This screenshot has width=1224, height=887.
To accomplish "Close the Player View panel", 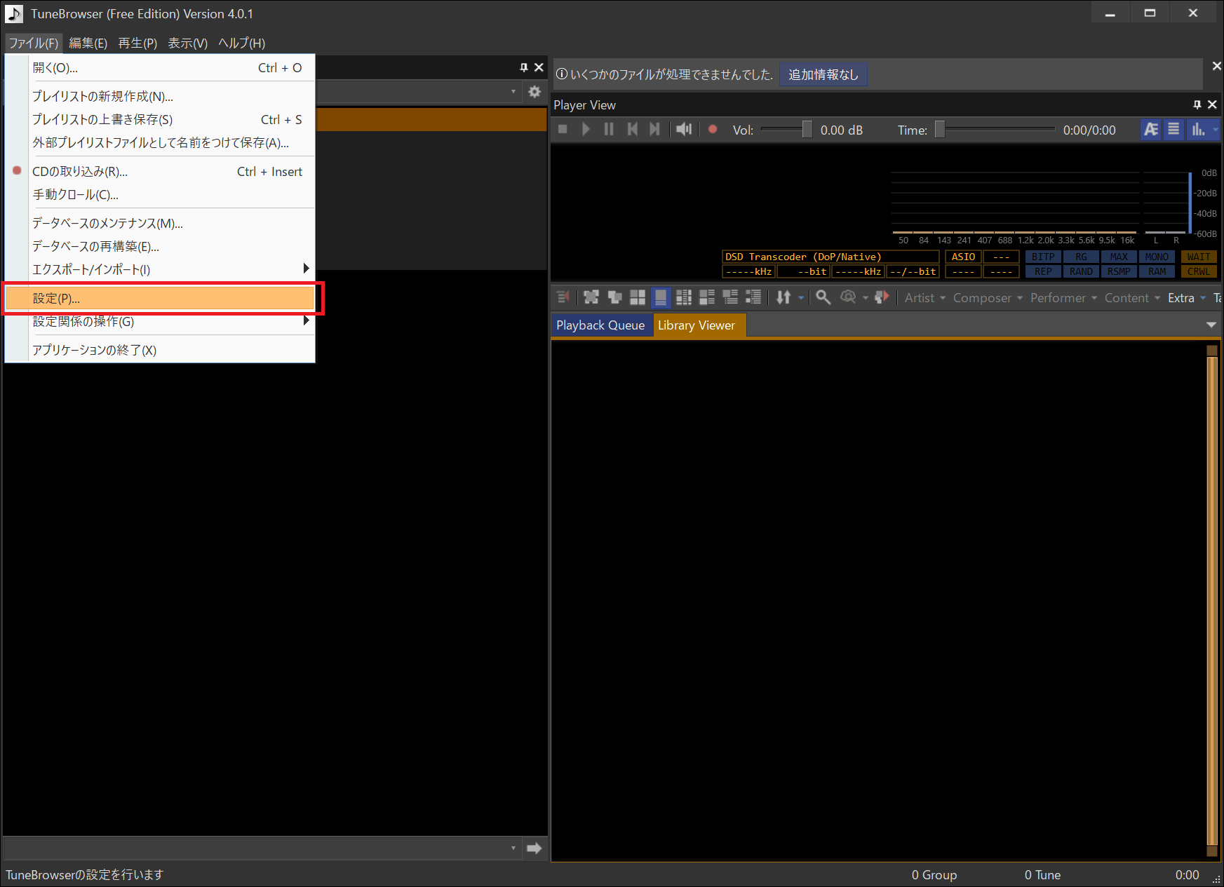I will click(x=1212, y=104).
